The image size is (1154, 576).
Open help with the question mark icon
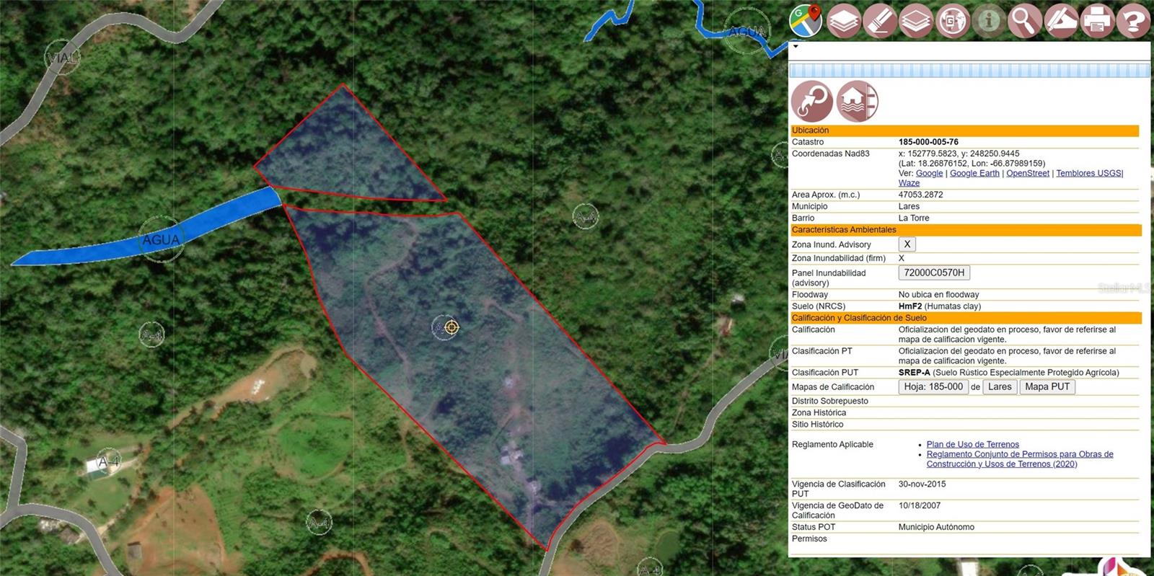click(x=1133, y=21)
